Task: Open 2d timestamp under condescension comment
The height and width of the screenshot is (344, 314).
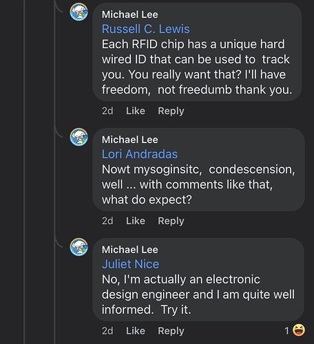Action: click(x=107, y=221)
